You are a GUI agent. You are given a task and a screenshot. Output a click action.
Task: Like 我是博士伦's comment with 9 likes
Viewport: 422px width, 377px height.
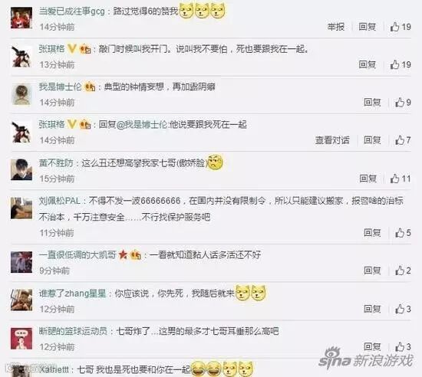403,102
